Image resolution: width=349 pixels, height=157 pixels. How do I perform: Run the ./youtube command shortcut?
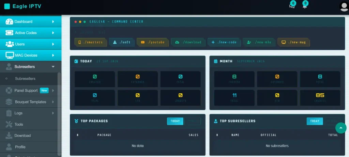pyautogui.click(x=153, y=42)
